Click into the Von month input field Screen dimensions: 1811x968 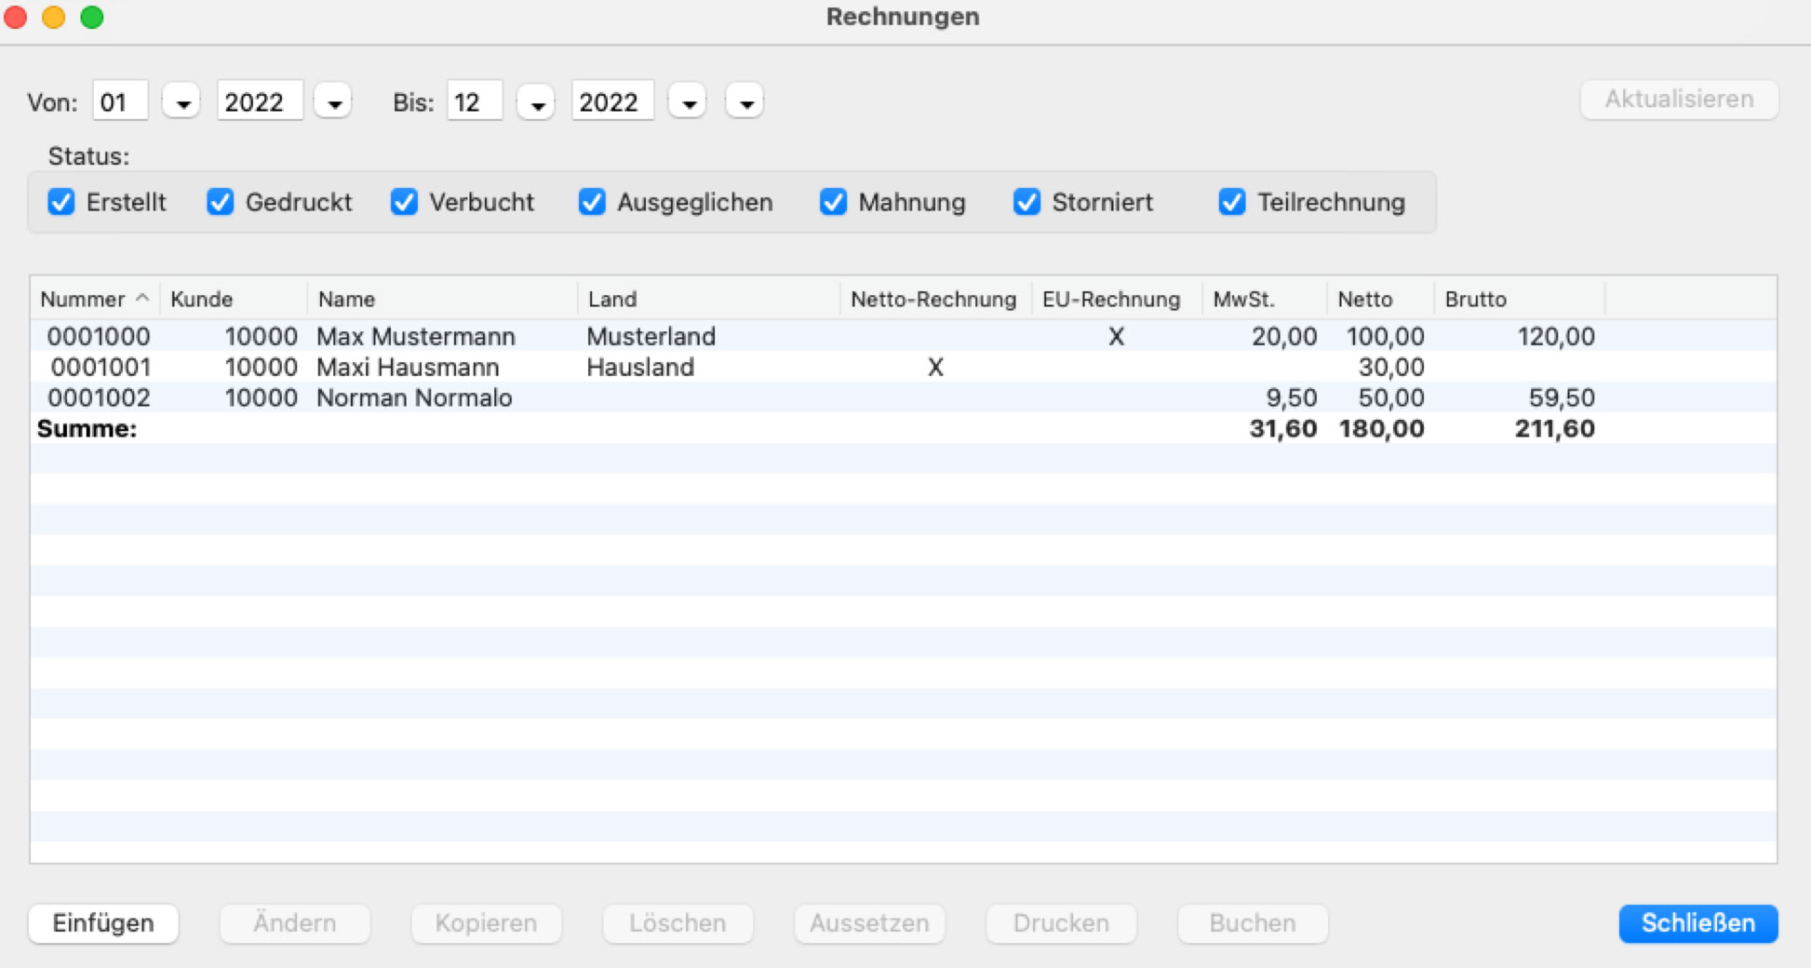[x=120, y=102]
